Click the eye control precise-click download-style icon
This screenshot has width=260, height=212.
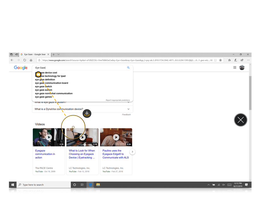click(87, 114)
